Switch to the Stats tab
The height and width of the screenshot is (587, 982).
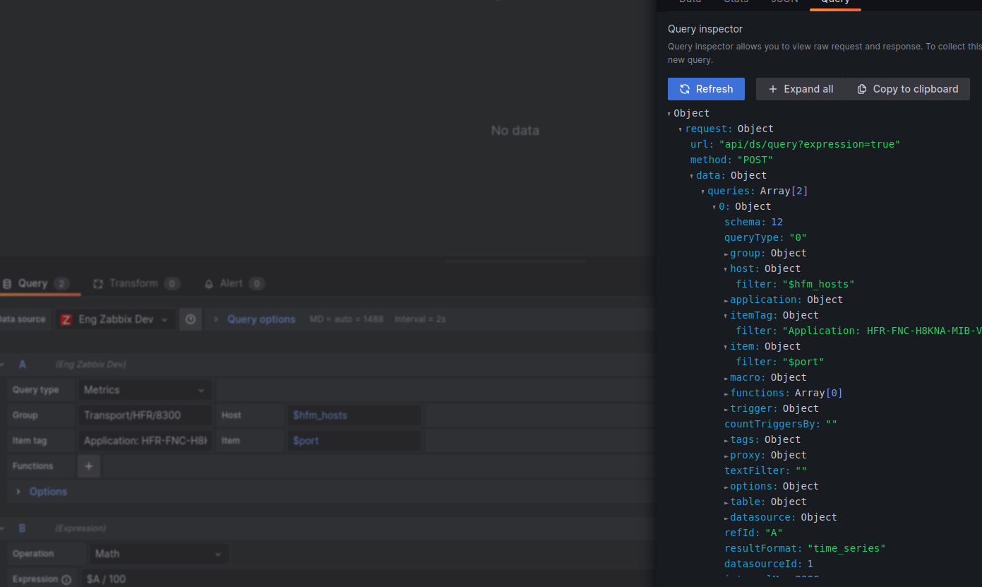736,2
